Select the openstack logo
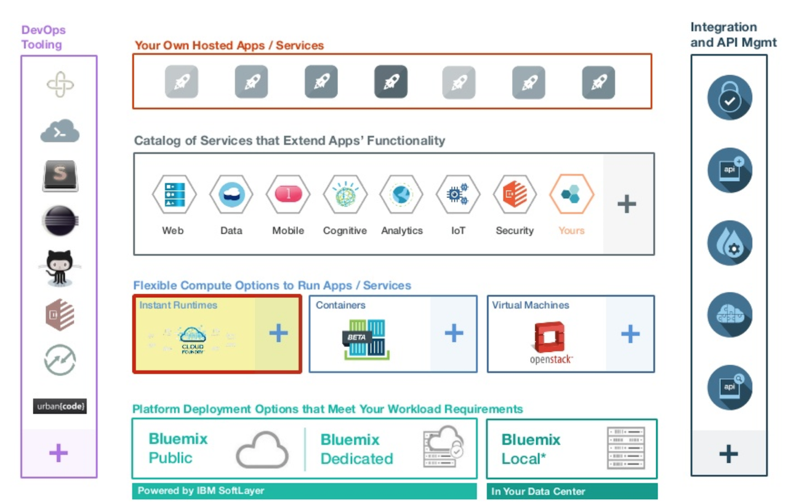This screenshot has width=788, height=502. [x=552, y=343]
